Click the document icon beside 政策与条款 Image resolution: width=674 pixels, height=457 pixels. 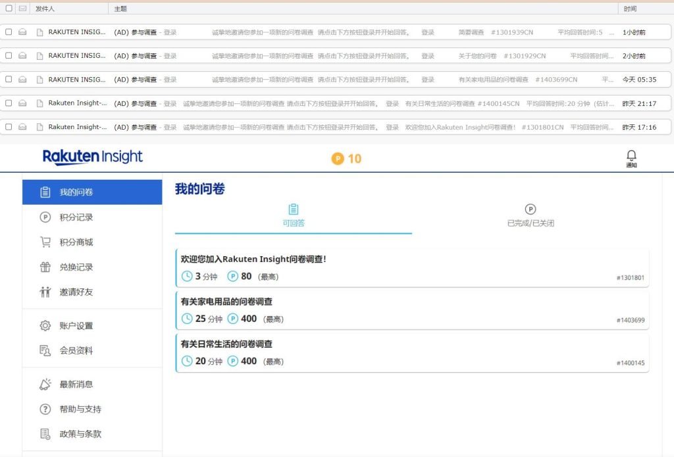click(45, 434)
